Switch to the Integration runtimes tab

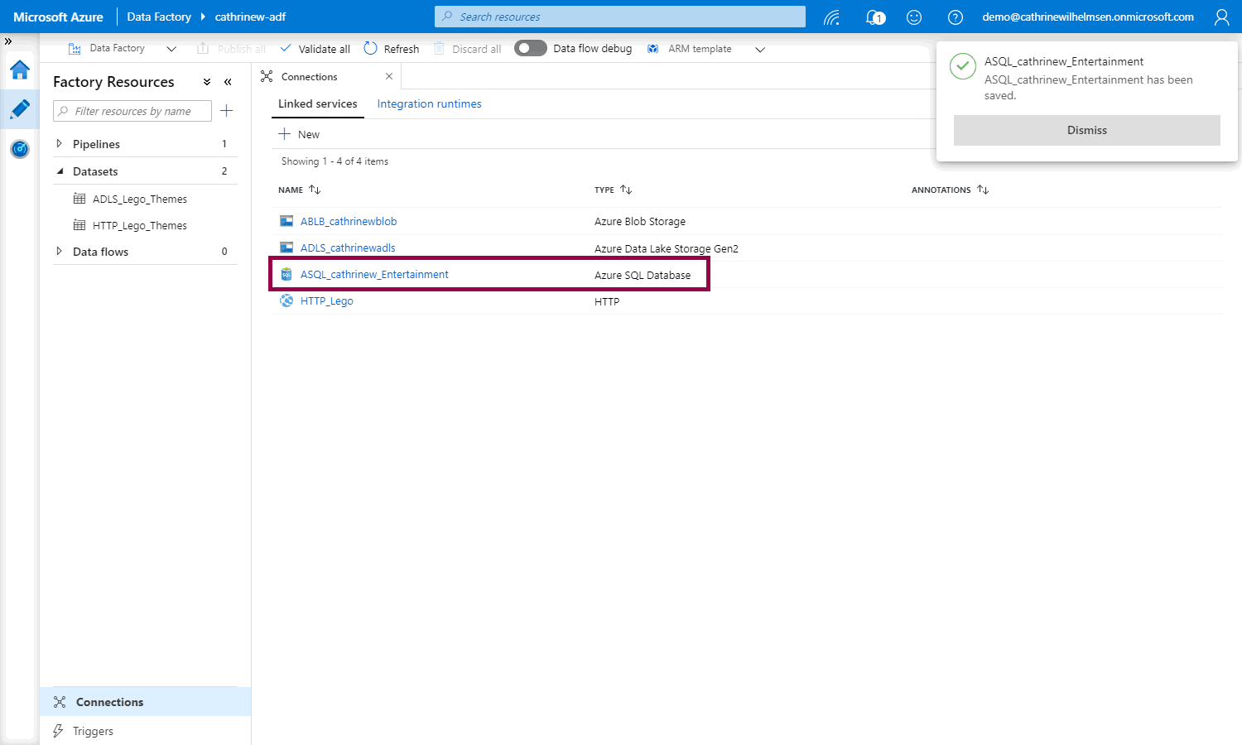click(x=429, y=103)
